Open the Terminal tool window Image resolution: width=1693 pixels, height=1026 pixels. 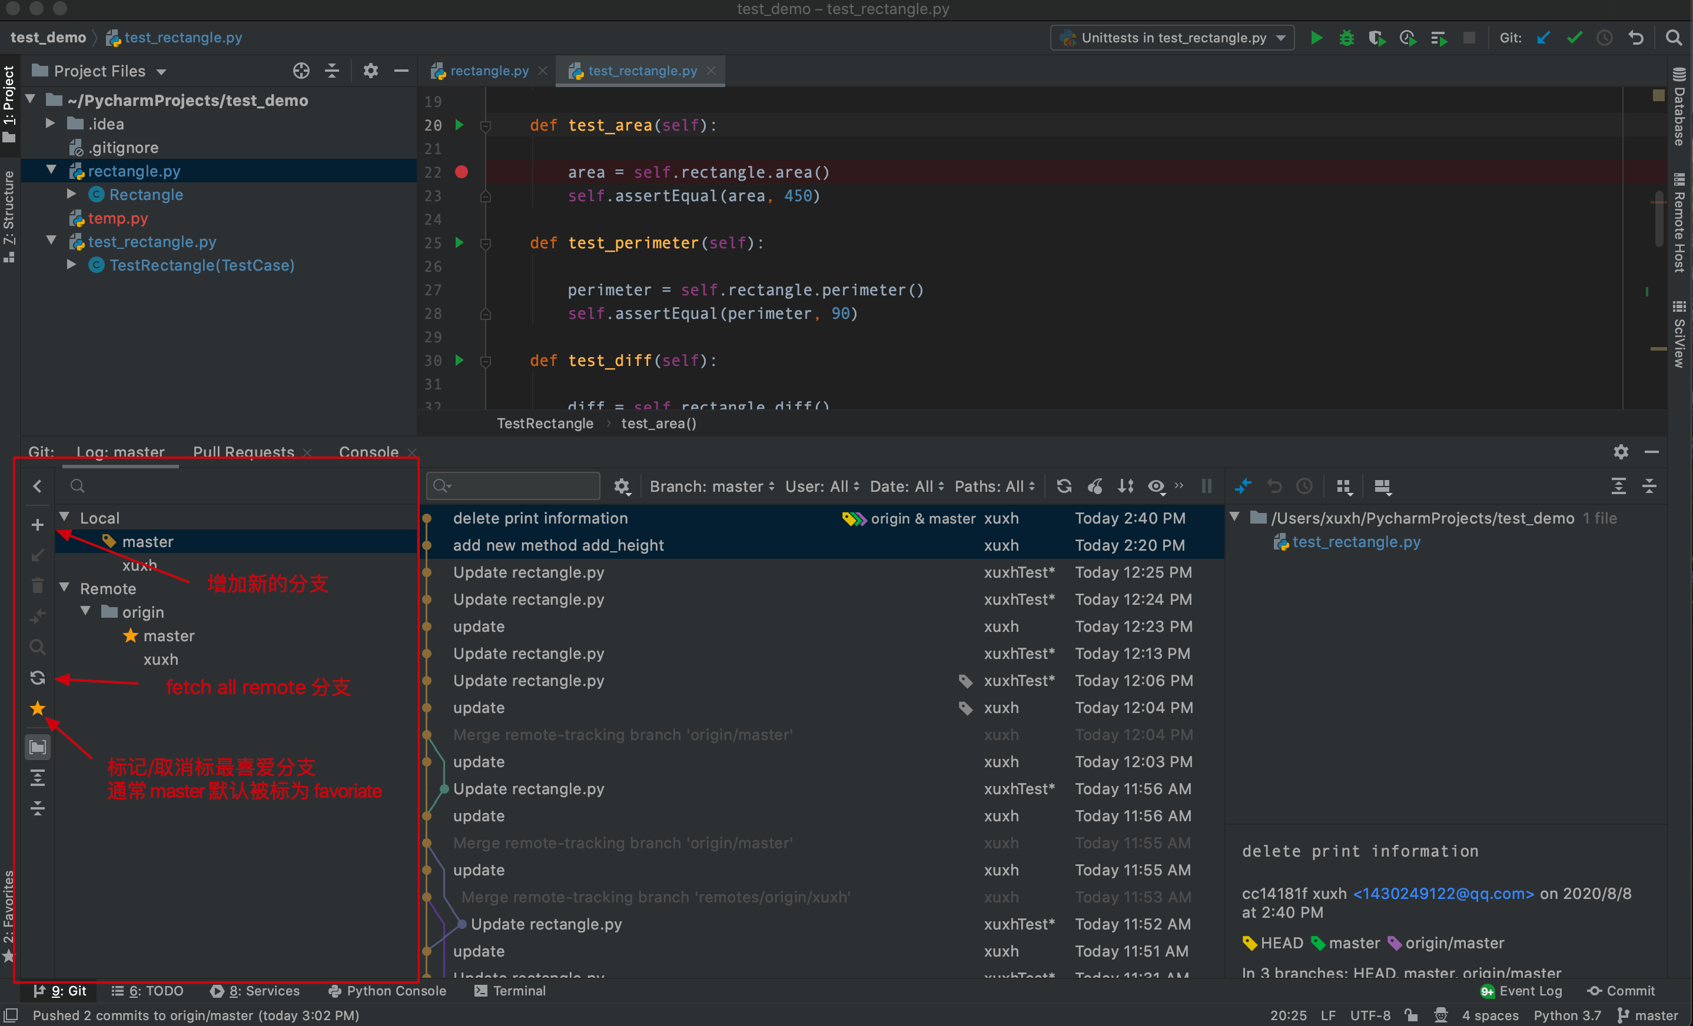pos(510,990)
